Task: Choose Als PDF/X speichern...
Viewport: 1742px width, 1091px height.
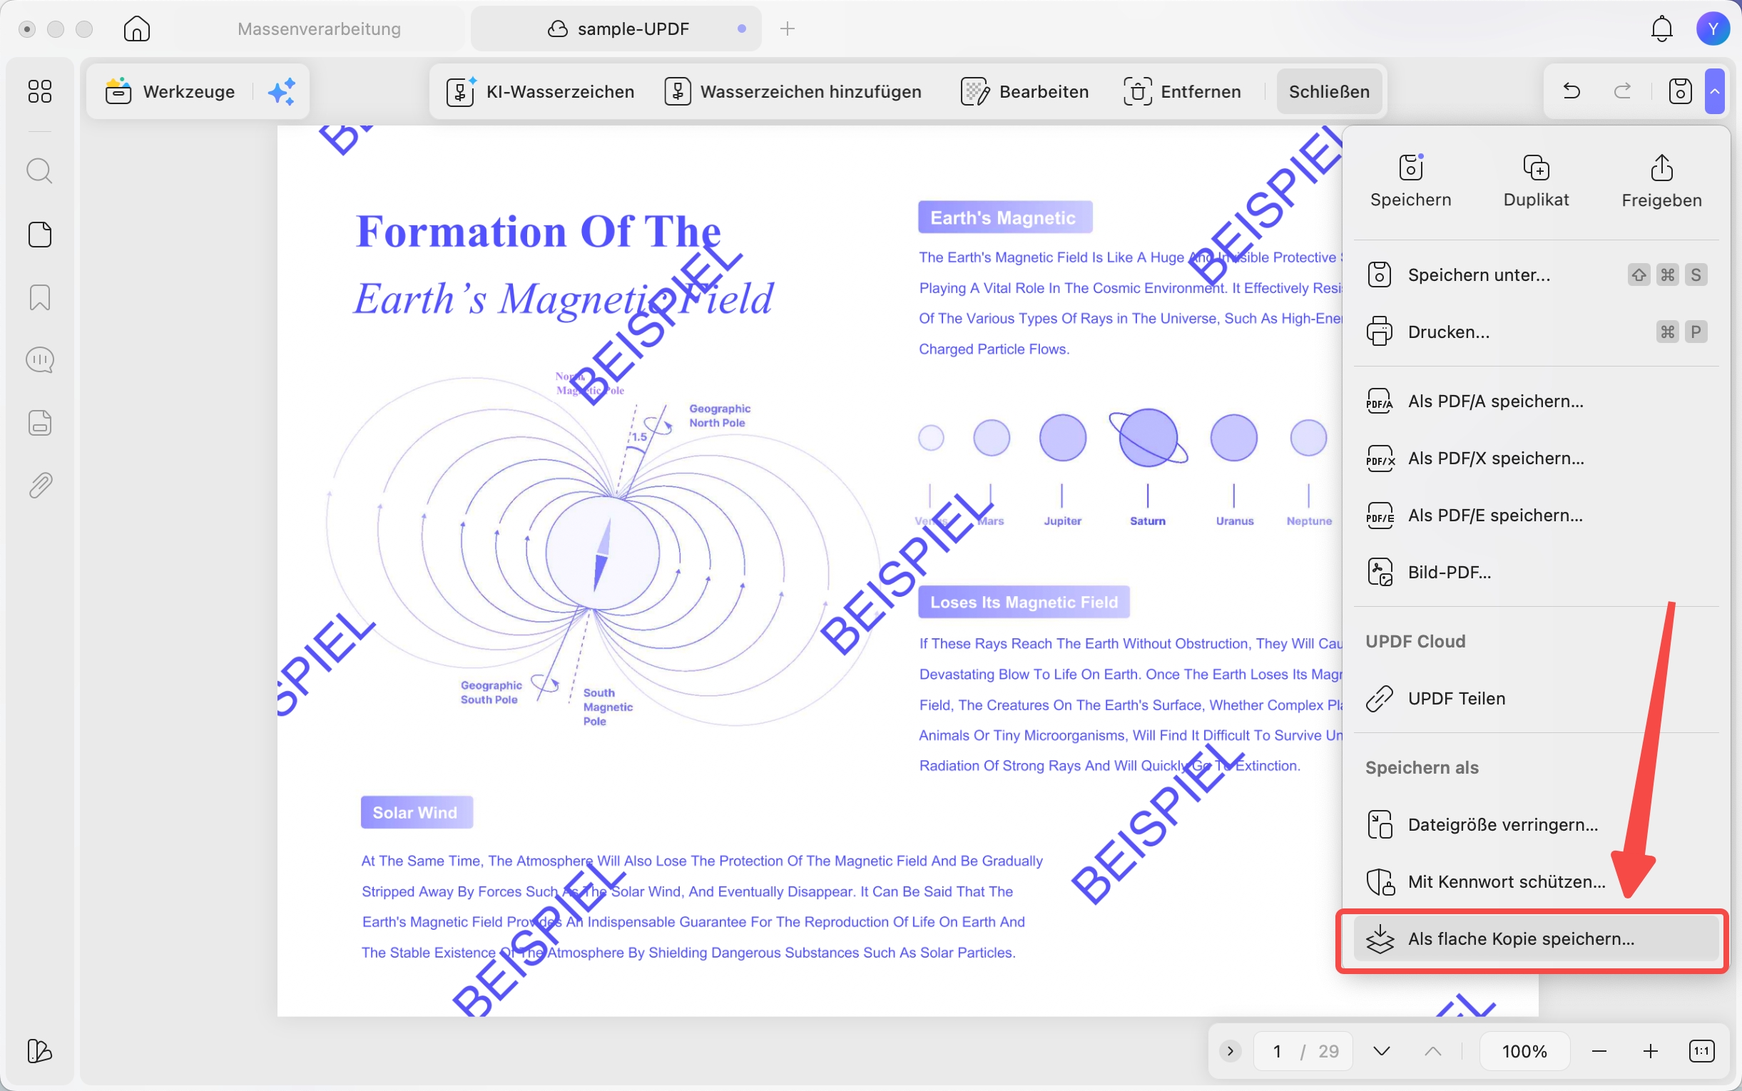Action: (x=1536, y=459)
